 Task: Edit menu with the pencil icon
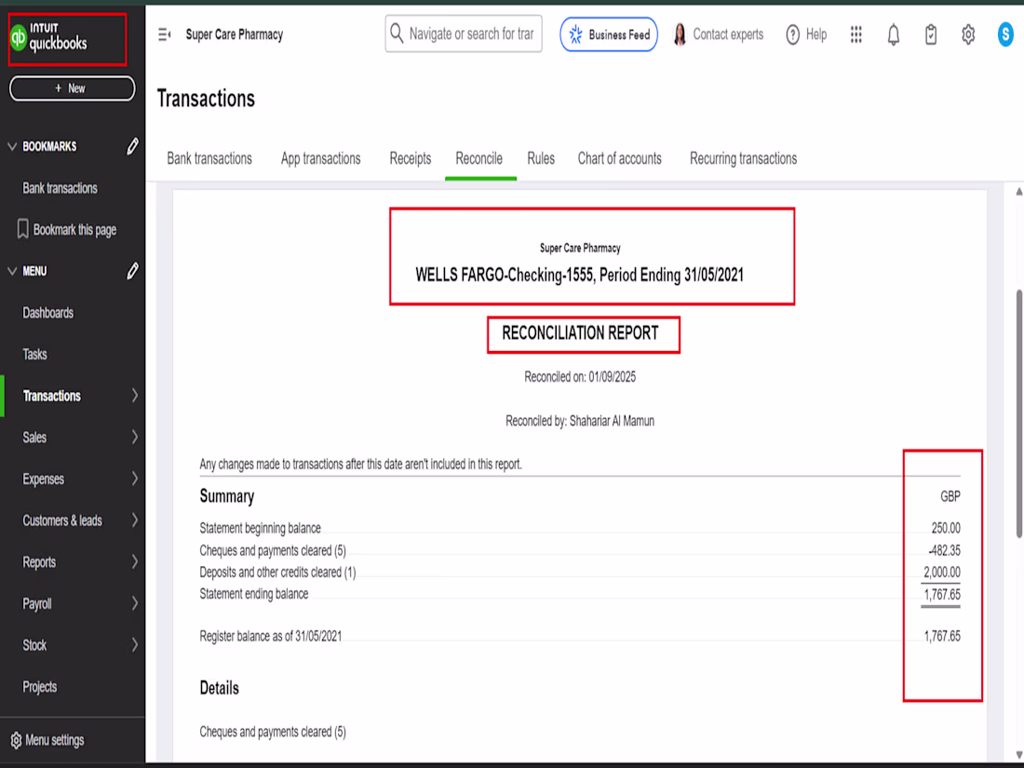coord(132,270)
